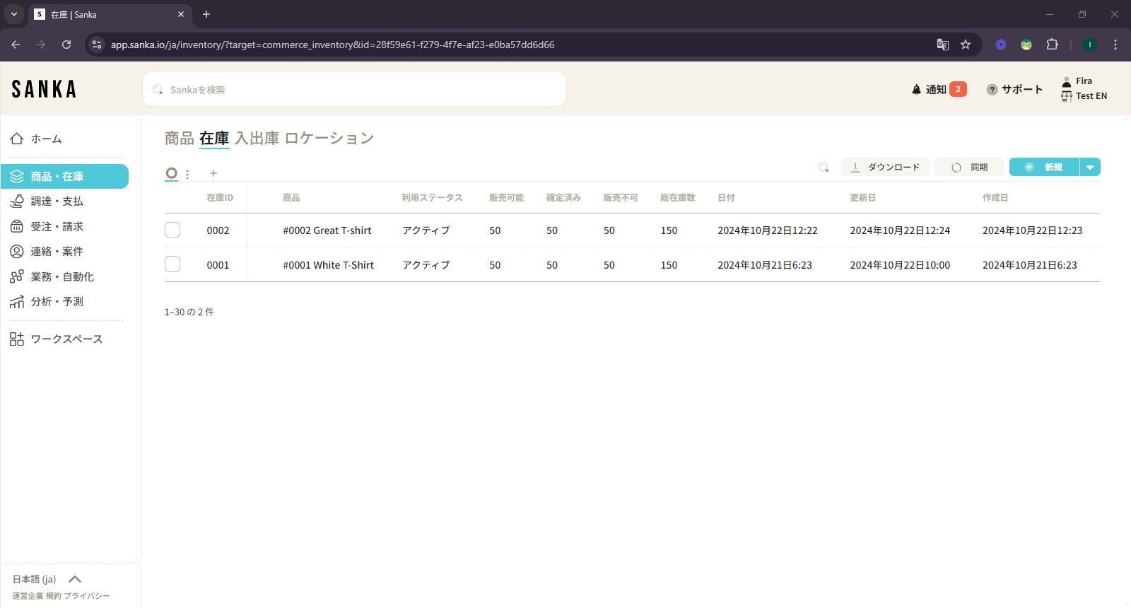Bookmark this page with star icon
Screen dimensions: 1131x608
pyautogui.click(x=966, y=45)
